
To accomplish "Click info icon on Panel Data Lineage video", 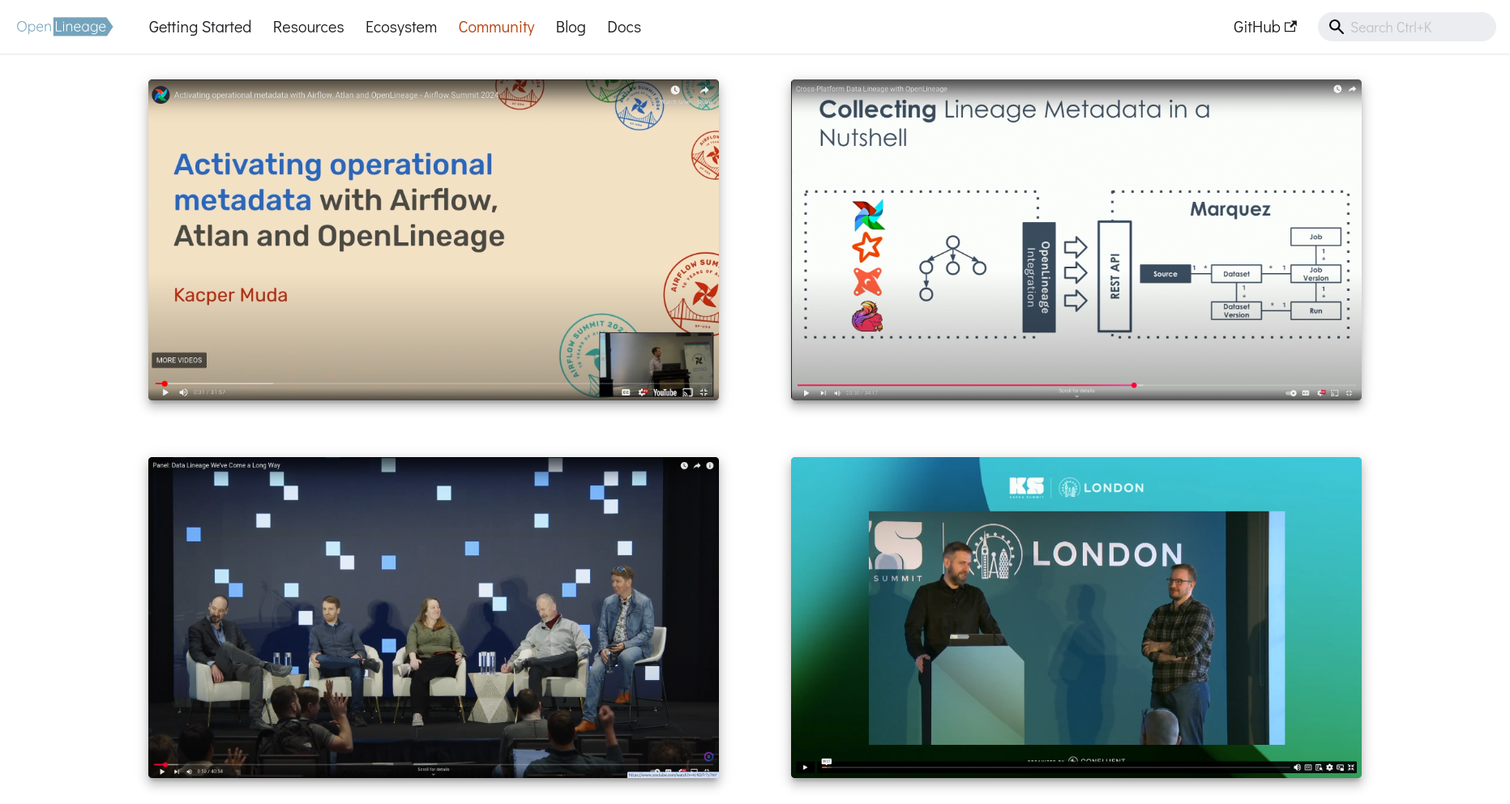I will coord(710,466).
